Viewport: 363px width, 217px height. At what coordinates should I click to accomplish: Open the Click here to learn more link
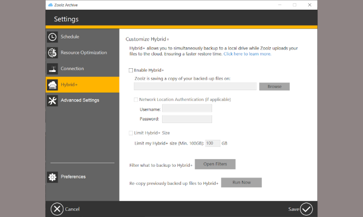pos(247,54)
